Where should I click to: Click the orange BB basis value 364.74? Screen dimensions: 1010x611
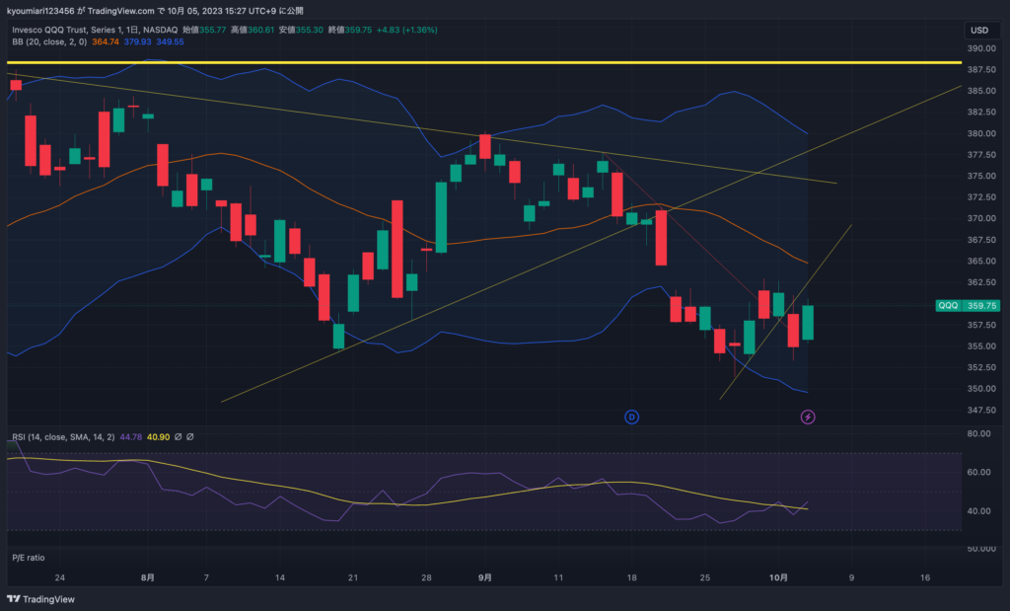106,41
